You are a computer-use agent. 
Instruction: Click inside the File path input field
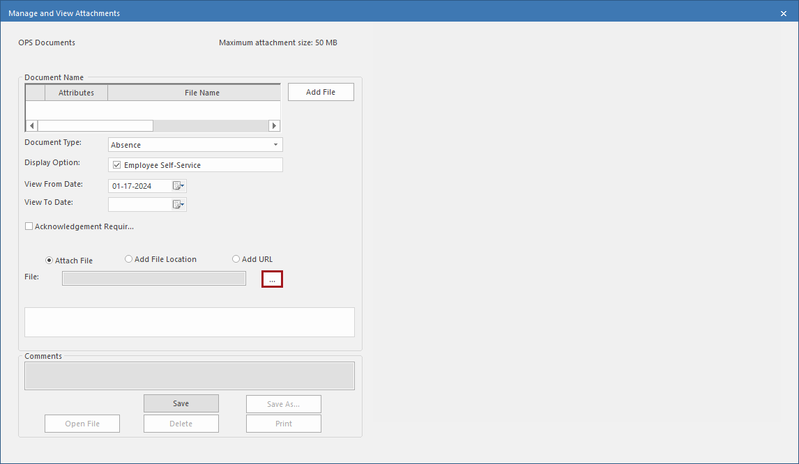[x=153, y=278]
